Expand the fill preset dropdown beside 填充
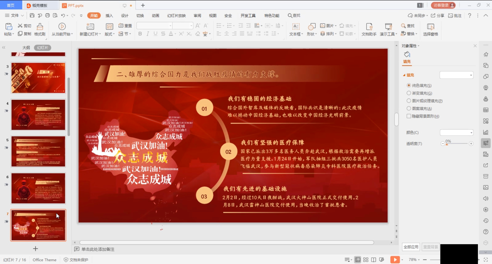 click(456, 75)
